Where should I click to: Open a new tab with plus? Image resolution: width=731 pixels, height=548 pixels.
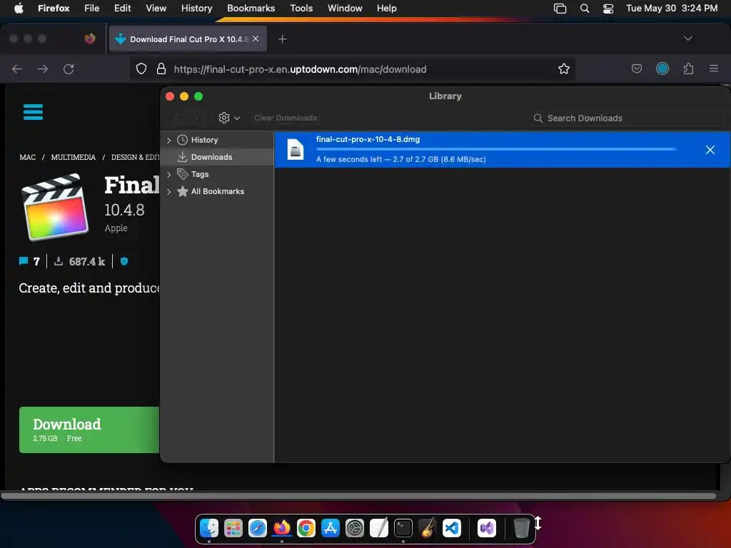tap(282, 39)
